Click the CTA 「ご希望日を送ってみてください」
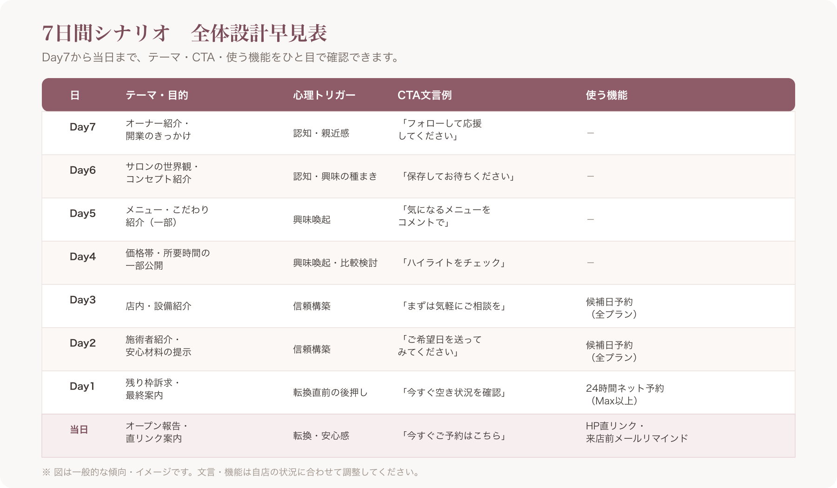The height and width of the screenshot is (488, 837). 440,346
